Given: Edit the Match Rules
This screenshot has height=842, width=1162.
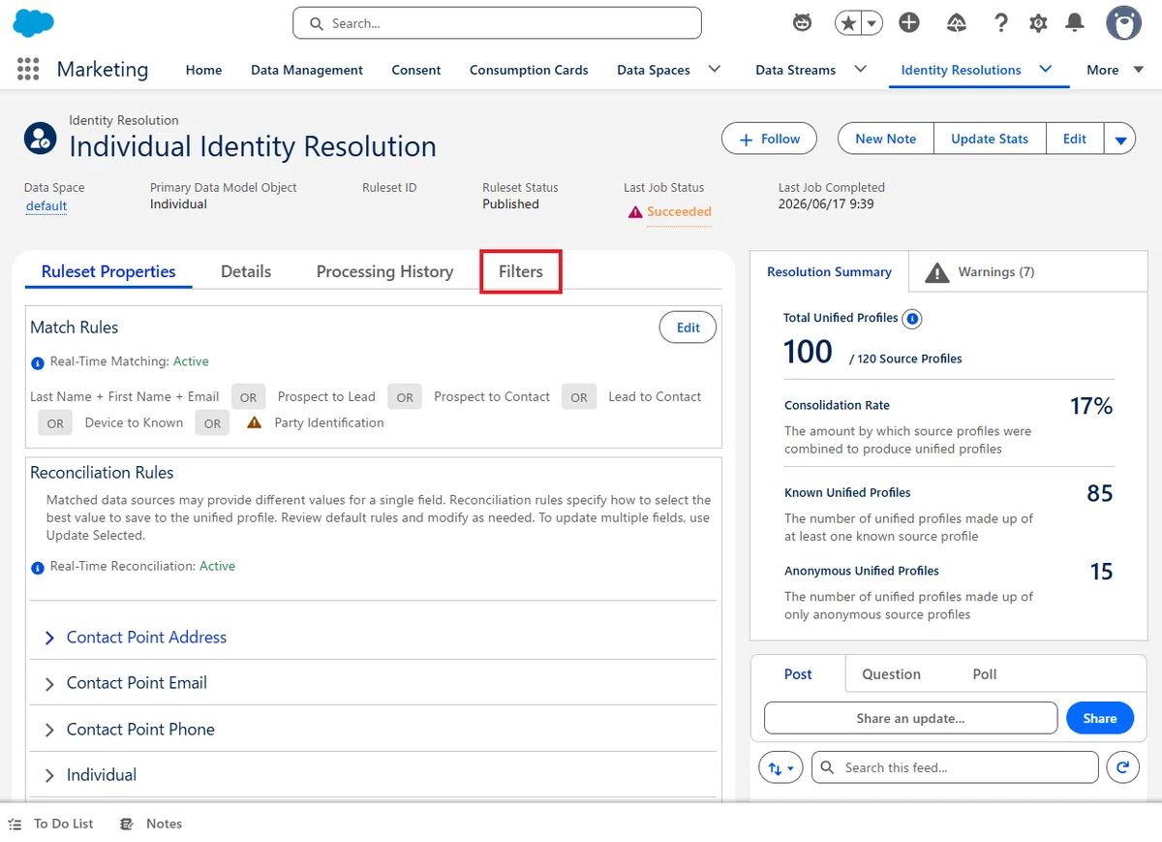Looking at the screenshot, I should coord(688,327).
